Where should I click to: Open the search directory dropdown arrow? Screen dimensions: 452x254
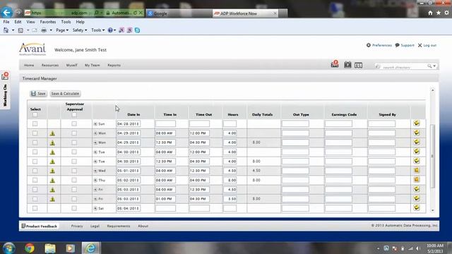[x=434, y=66]
